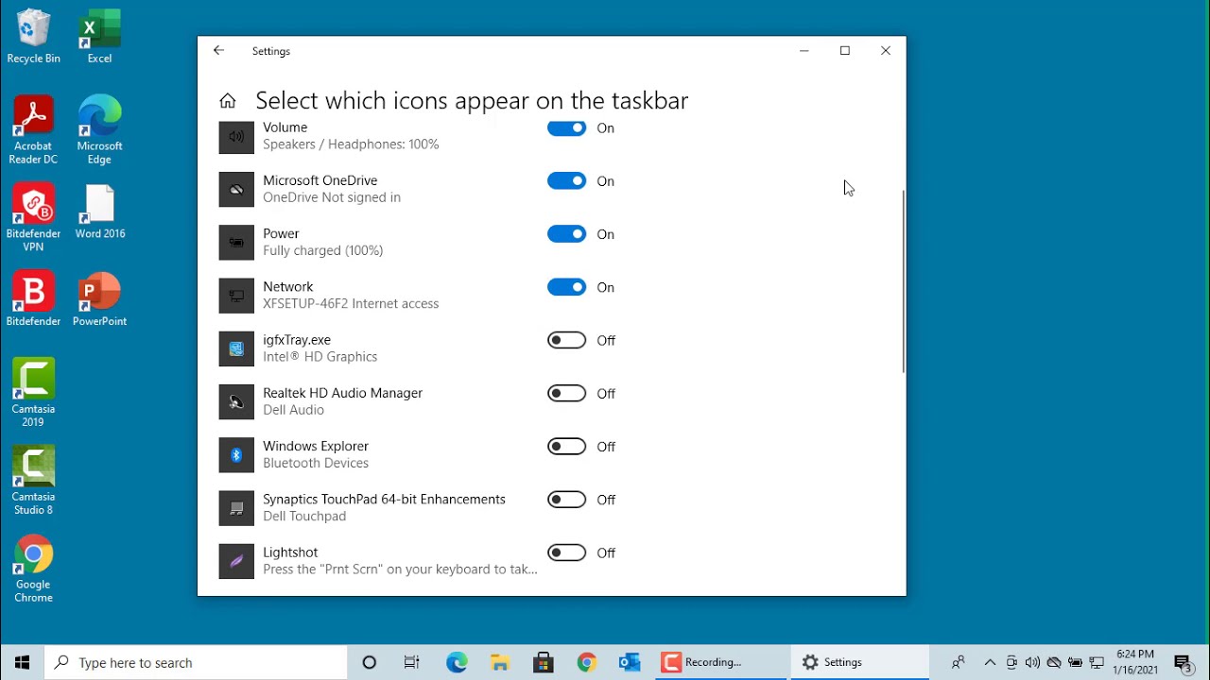Select the Microsoft Edge desktop shortcut
Screen dimensions: 1210x680
(99, 130)
